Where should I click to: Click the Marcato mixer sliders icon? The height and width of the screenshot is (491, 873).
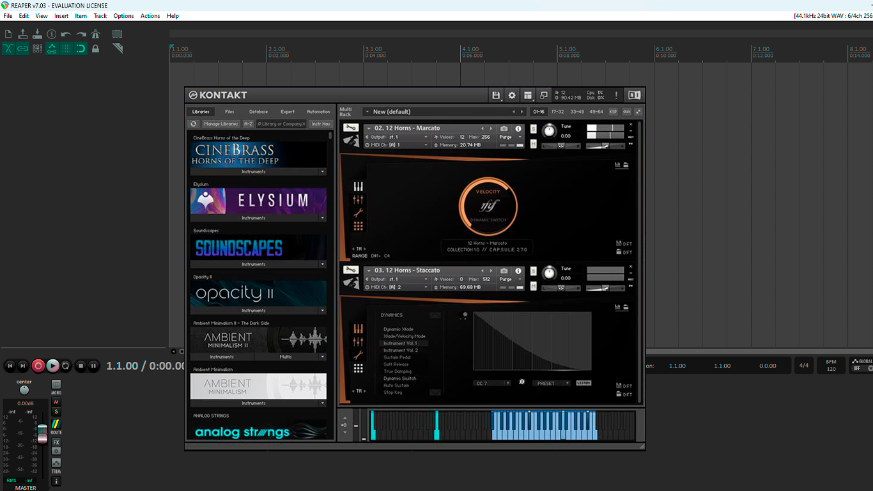click(358, 200)
